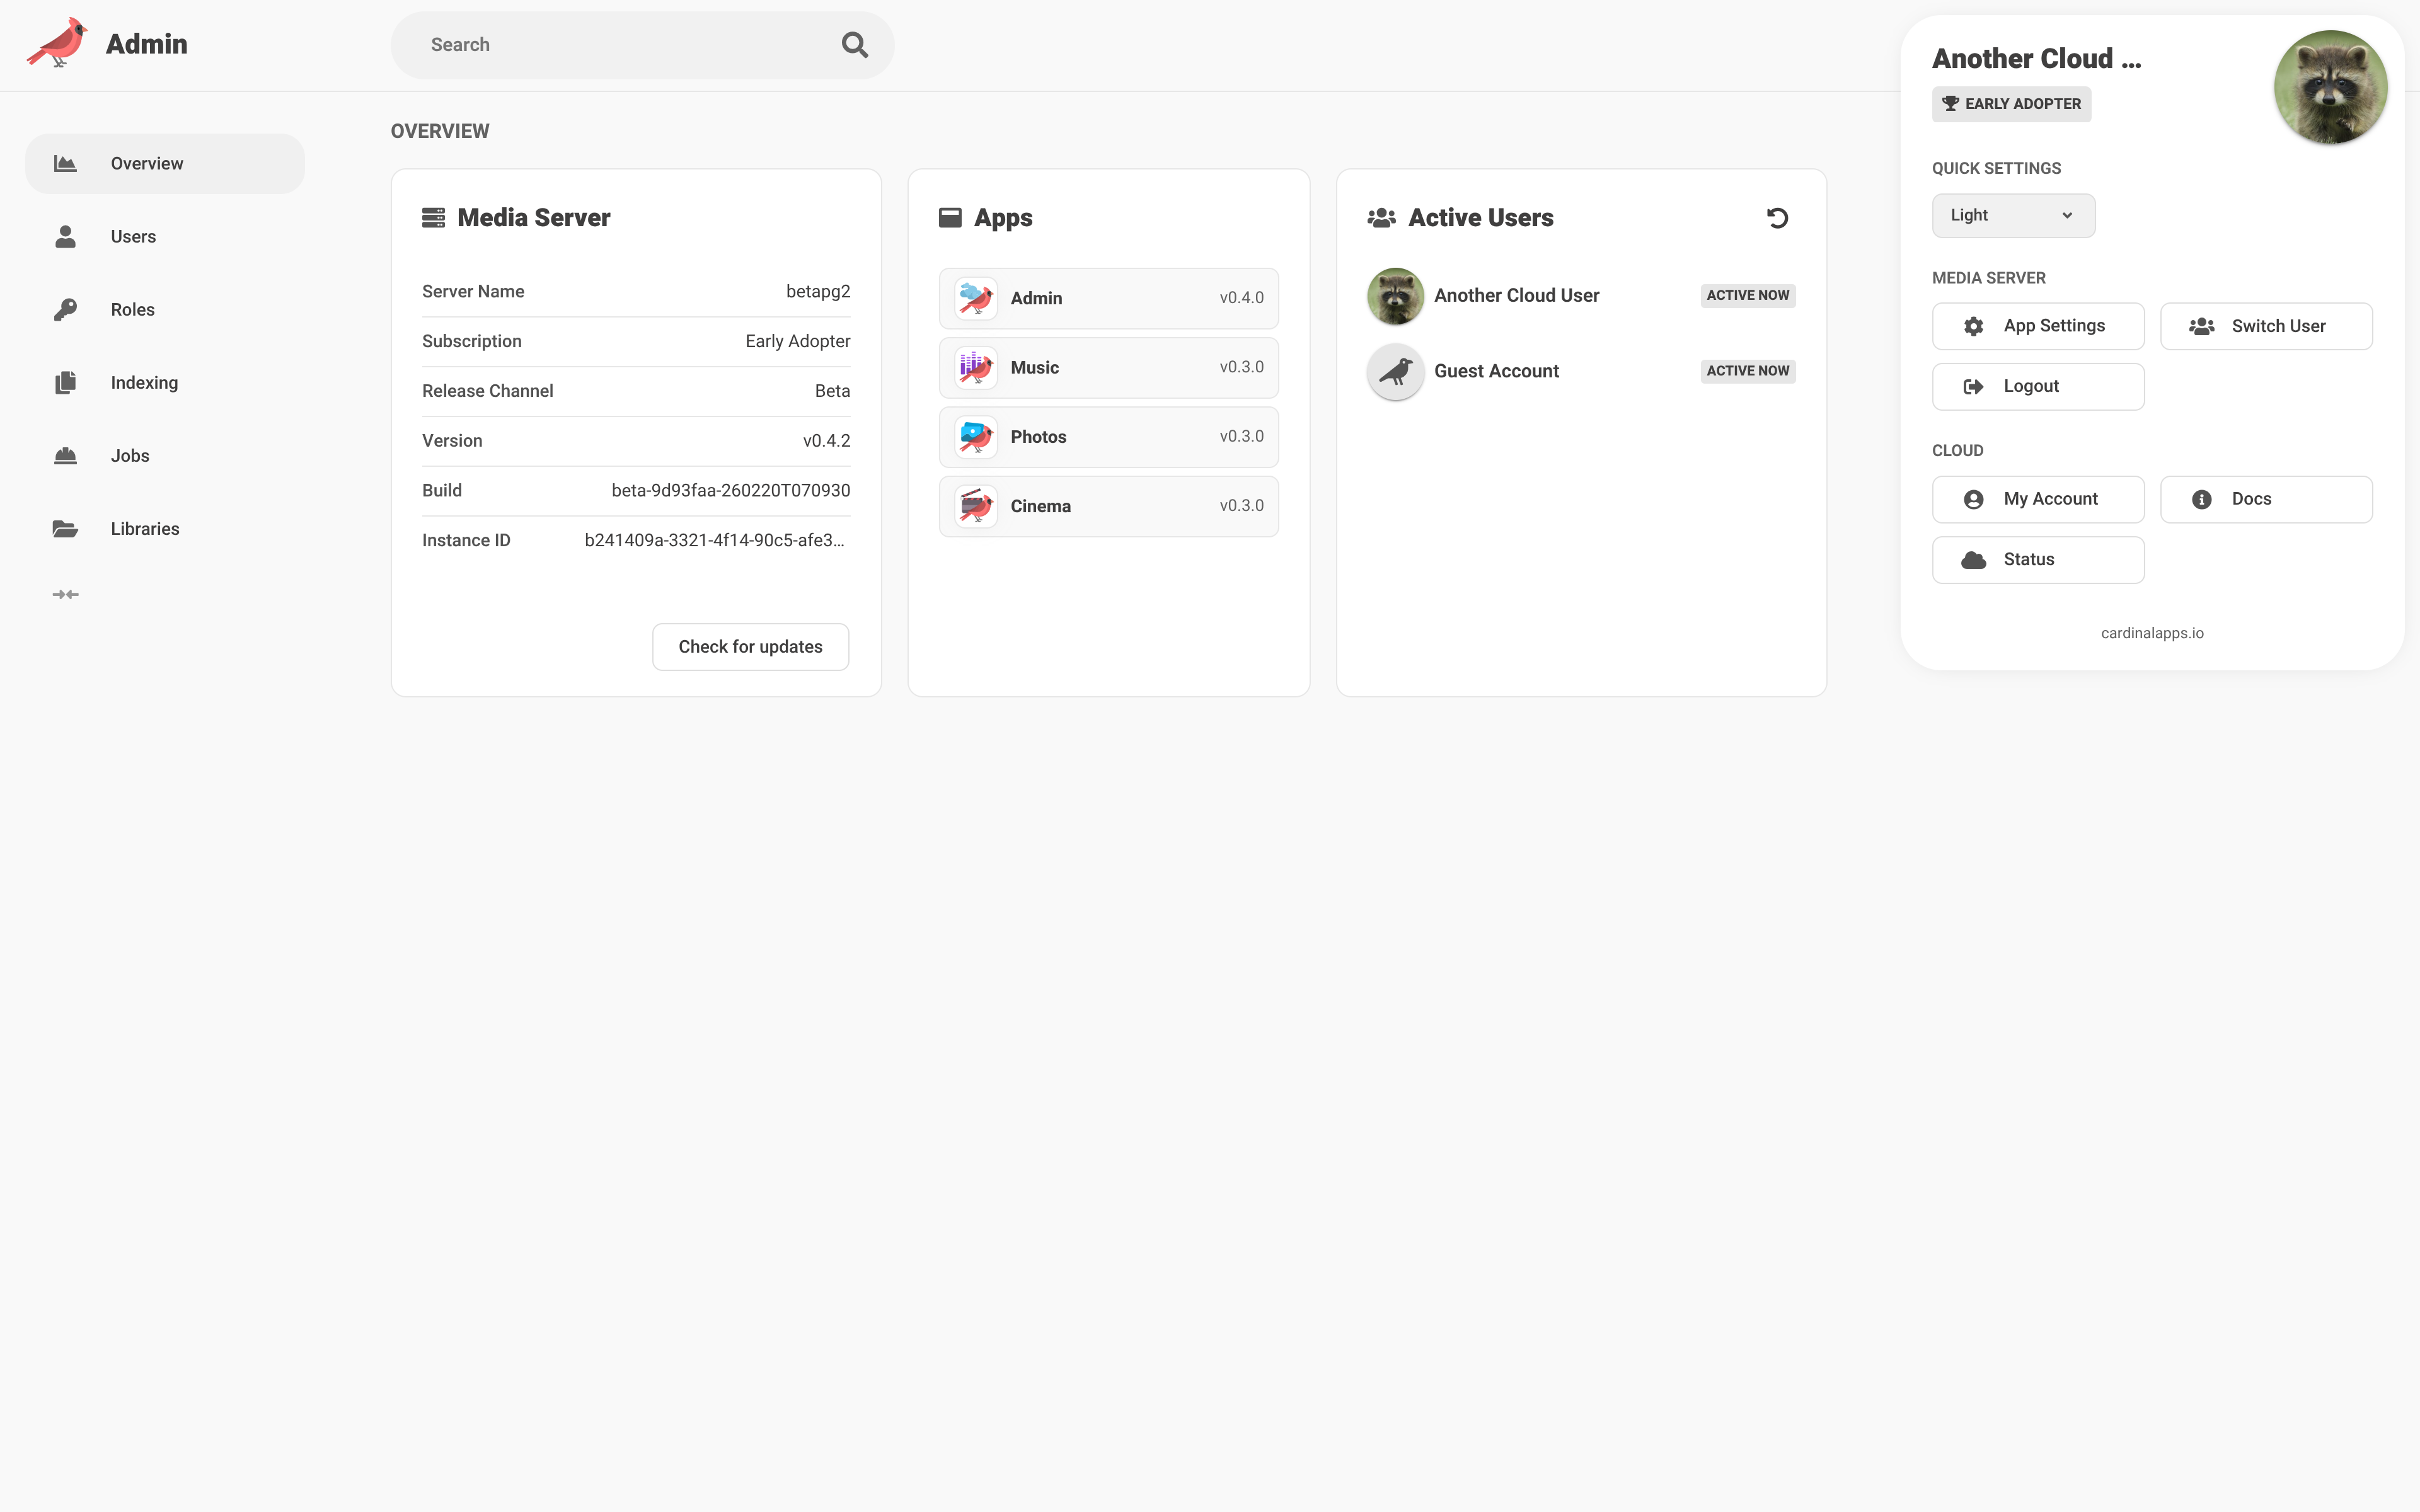Click the Cardinal bird logo
2420x1512 pixels.
[57, 43]
